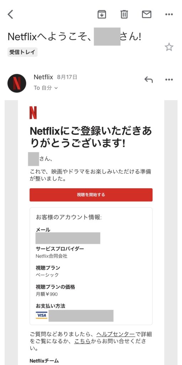The height and width of the screenshot is (365, 182).
Task: Click the お客様のアカウント情報 heading
Action: (69, 217)
